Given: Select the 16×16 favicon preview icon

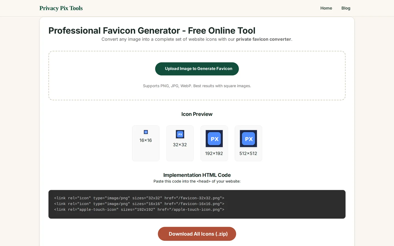Looking at the screenshot, I should 146,132.
